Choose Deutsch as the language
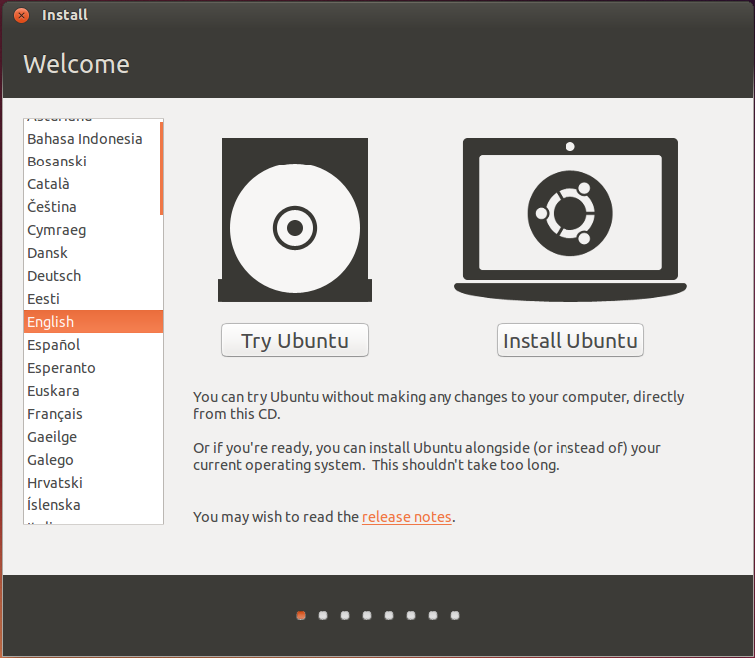 (x=93, y=276)
